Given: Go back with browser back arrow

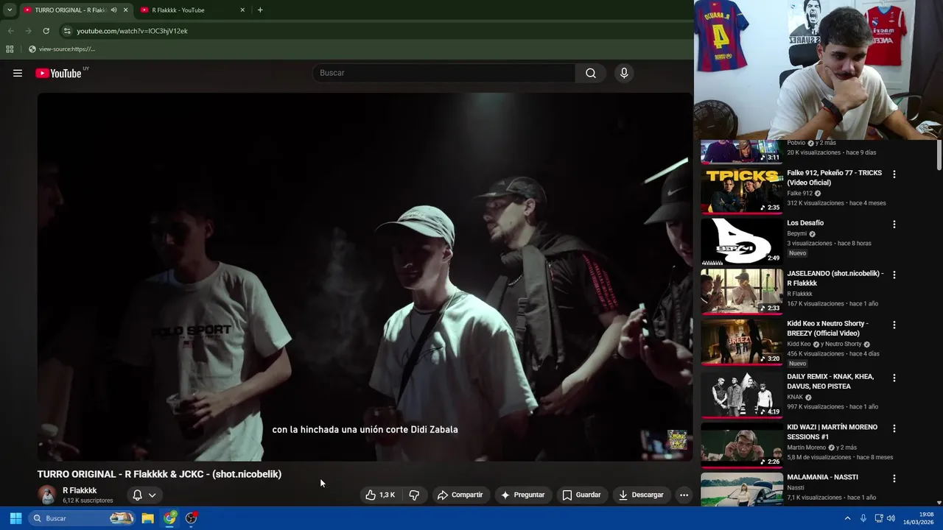Looking at the screenshot, I should click(10, 31).
